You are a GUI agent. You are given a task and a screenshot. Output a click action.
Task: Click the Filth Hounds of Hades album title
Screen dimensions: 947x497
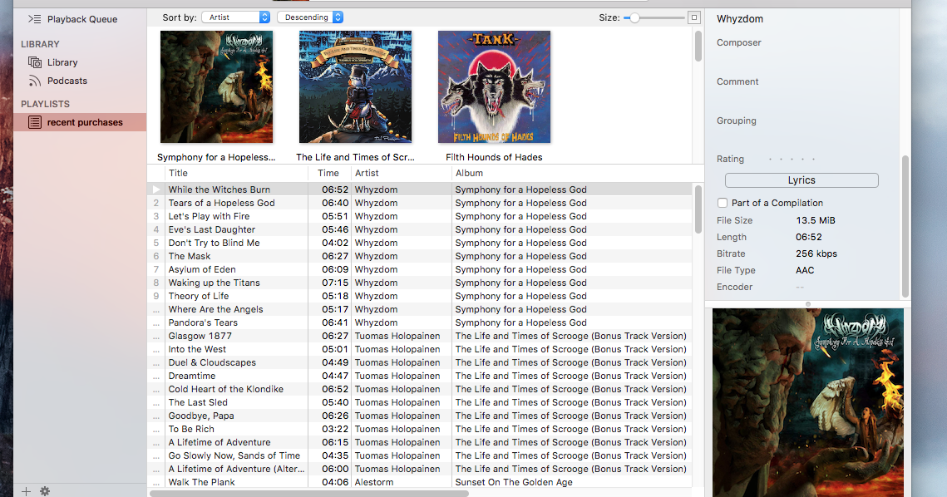494,157
